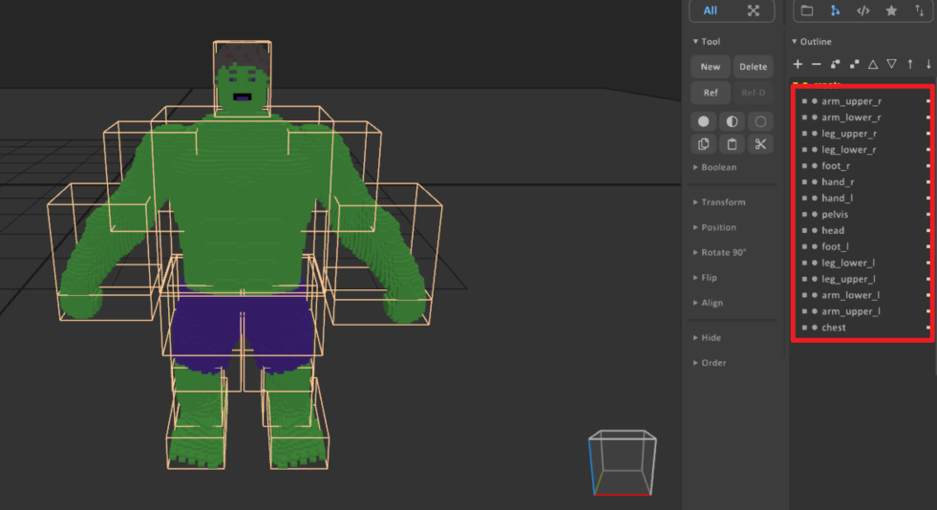Click the clipboard paste icon
Screen dimensions: 937x510
point(732,144)
